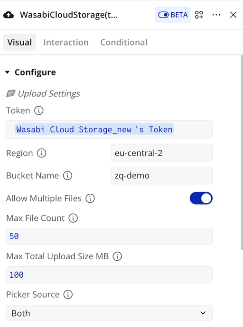
Task: Click Max Total Upload Size info icon
Action: [117, 256]
